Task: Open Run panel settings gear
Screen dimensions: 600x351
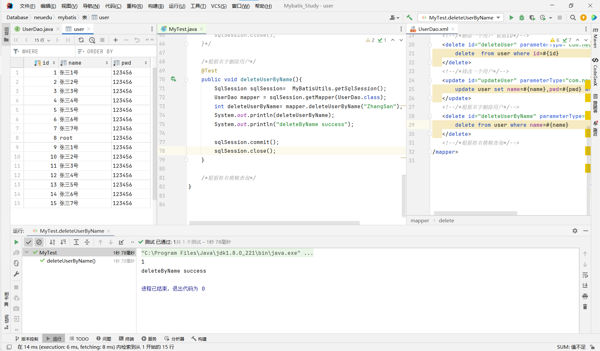Action: (x=575, y=231)
